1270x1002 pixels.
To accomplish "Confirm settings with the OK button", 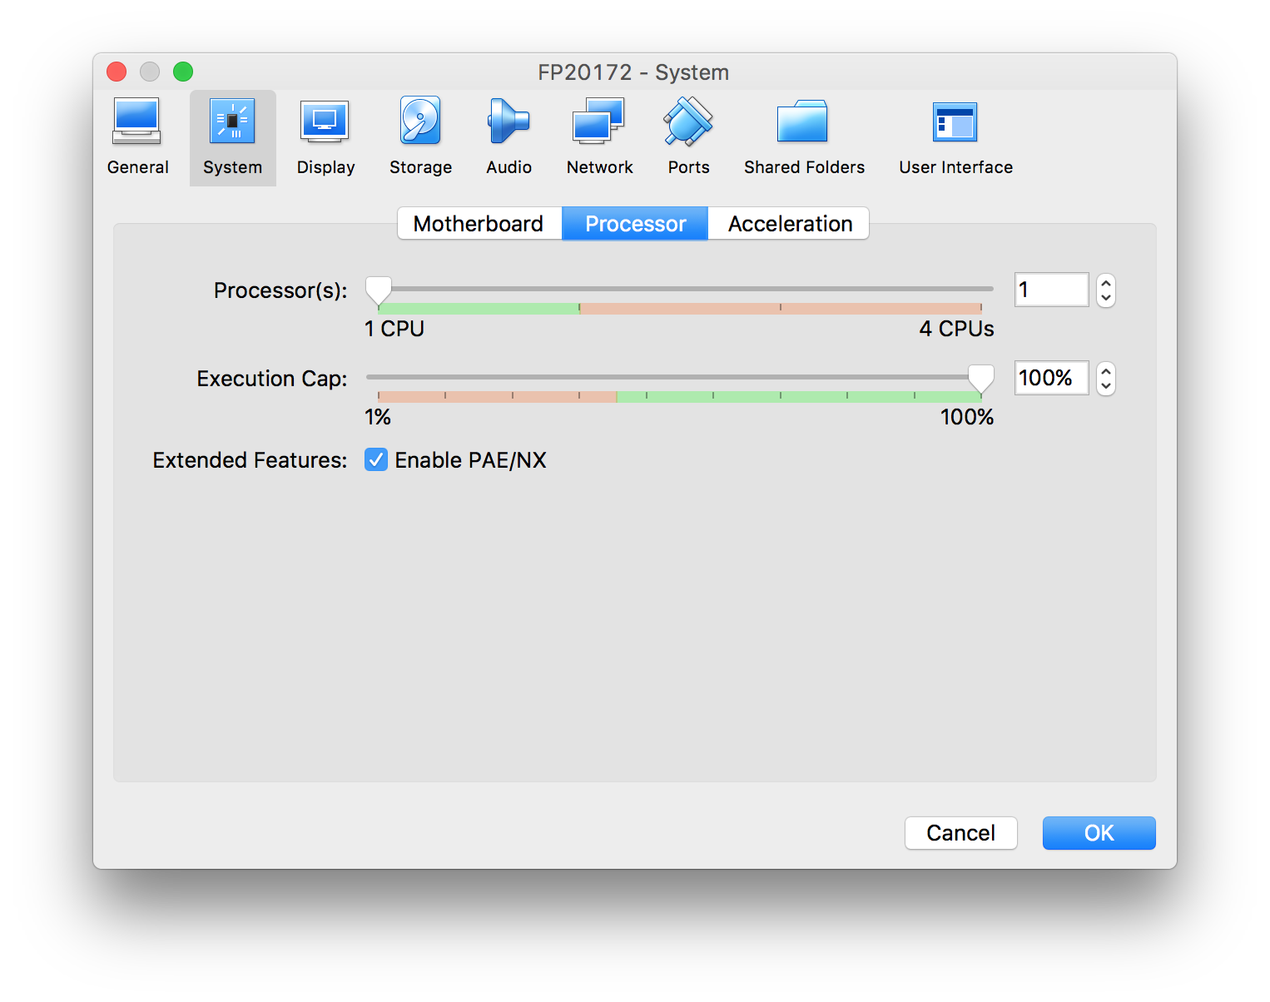I will click(1099, 833).
